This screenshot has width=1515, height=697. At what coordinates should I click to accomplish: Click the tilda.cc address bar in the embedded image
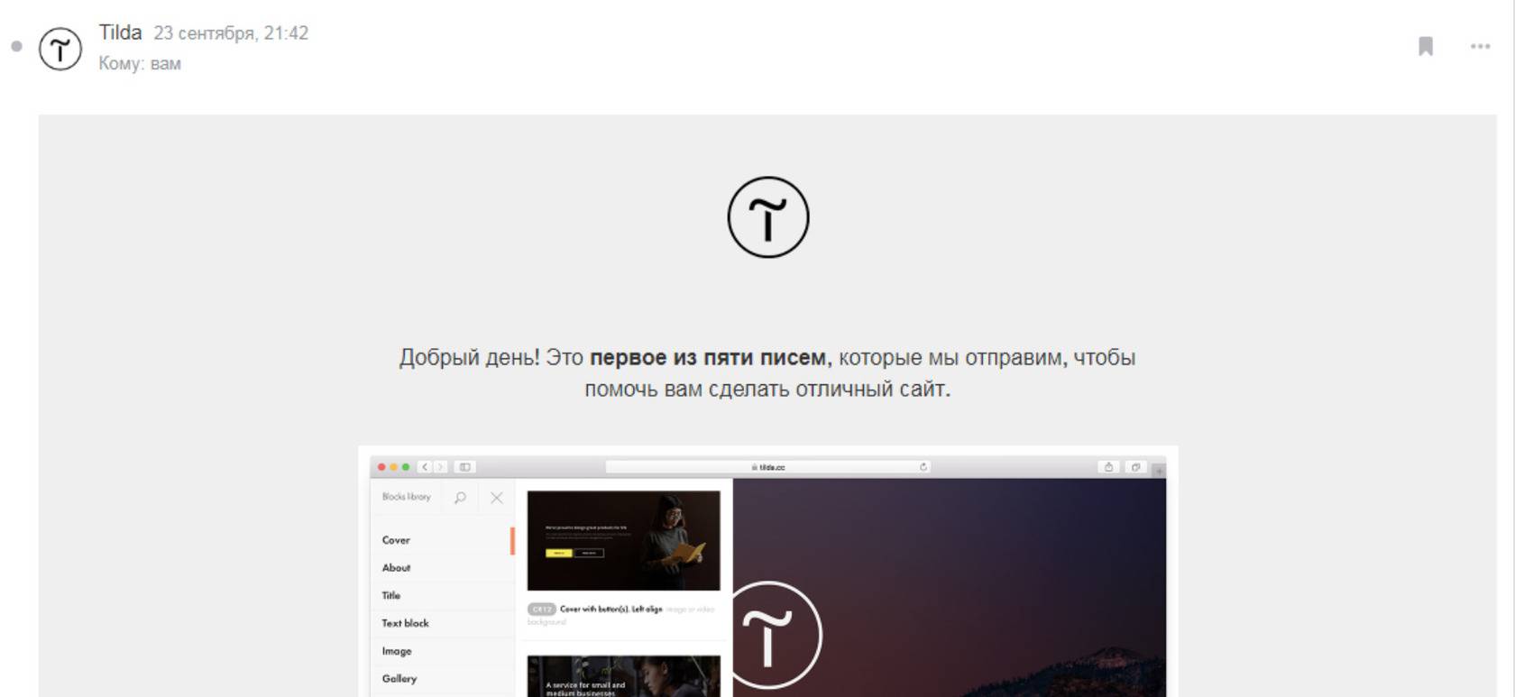pos(768,467)
